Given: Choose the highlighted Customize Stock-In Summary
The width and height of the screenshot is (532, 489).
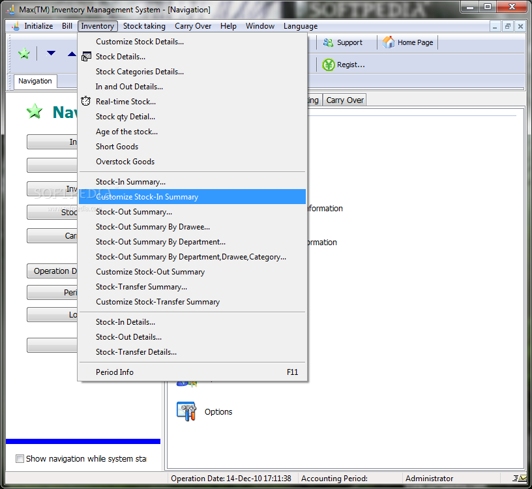Looking at the screenshot, I should (192, 197).
